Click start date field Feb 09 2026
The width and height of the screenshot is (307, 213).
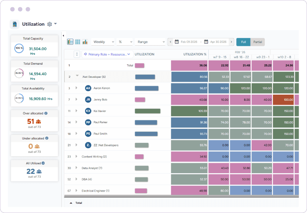(x=189, y=42)
